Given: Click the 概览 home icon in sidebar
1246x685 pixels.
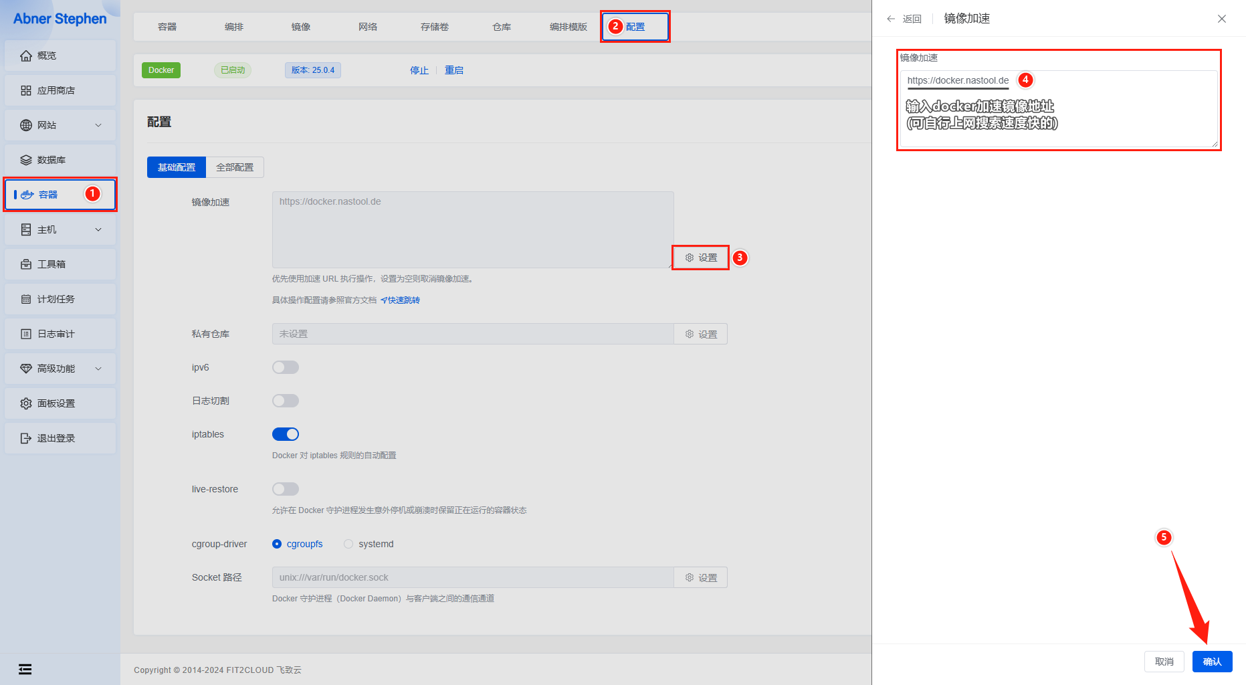Looking at the screenshot, I should 25,56.
